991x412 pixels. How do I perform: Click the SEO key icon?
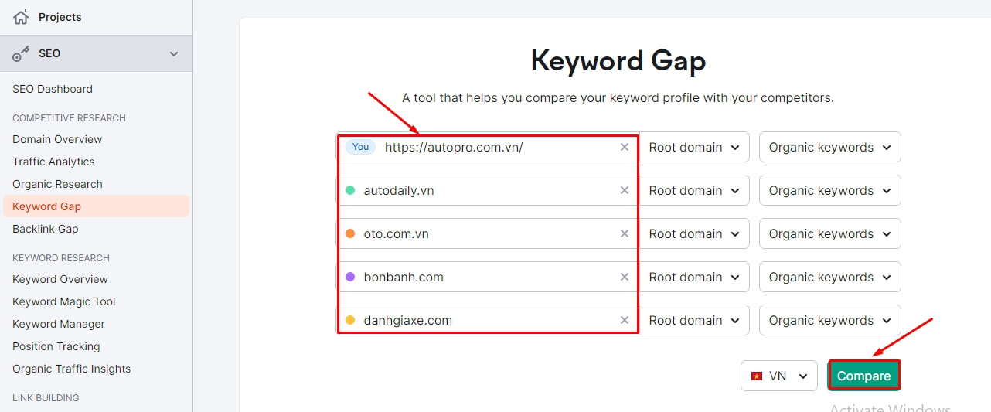pos(21,54)
